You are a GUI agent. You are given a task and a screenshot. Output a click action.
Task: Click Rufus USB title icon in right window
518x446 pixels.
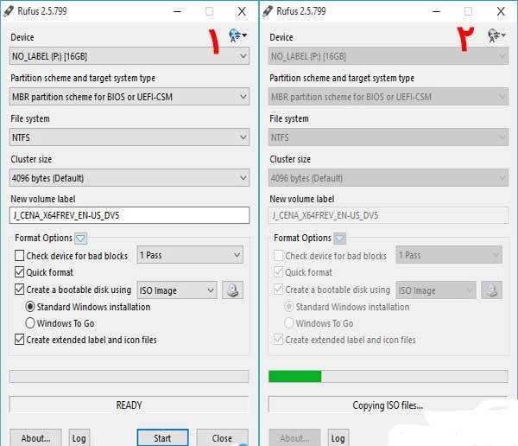(268, 11)
